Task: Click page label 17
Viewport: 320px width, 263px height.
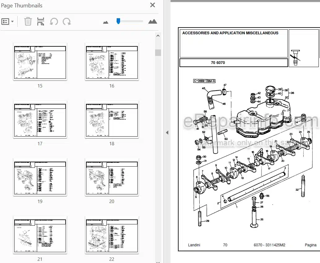Action: point(40,144)
